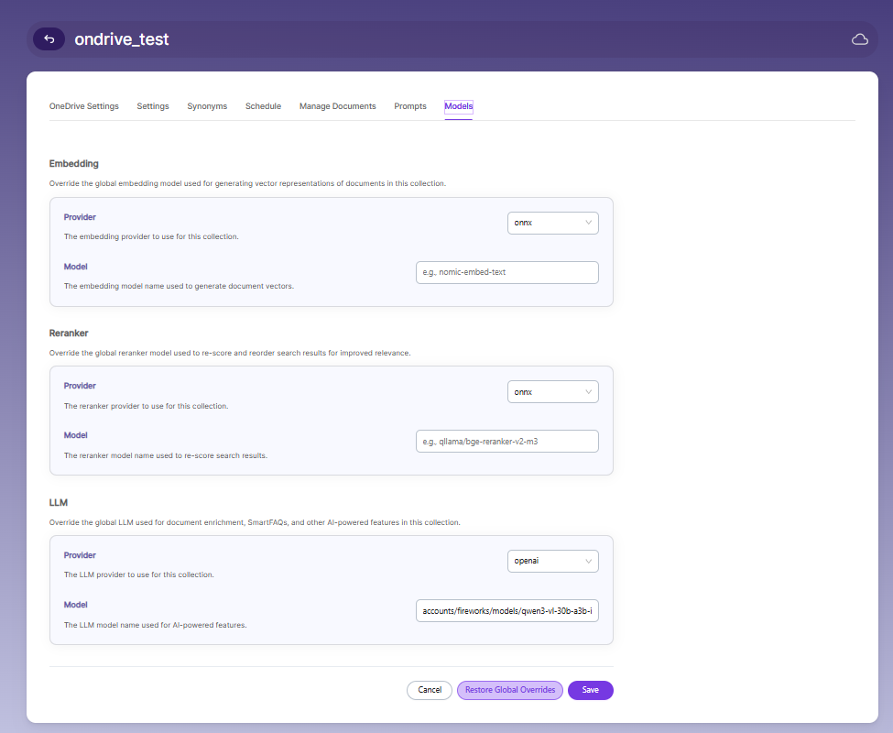This screenshot has width=893, height=733.
Task: Click the Embedding model name field
Action: coord(506,272)
